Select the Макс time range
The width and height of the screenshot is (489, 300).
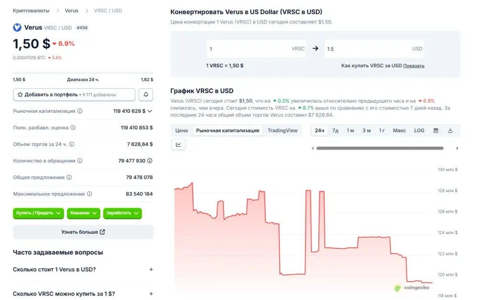pyautogui.click(x=399, y=130)
